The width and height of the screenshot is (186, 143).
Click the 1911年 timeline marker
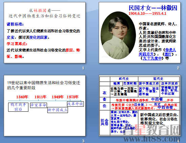41,97
